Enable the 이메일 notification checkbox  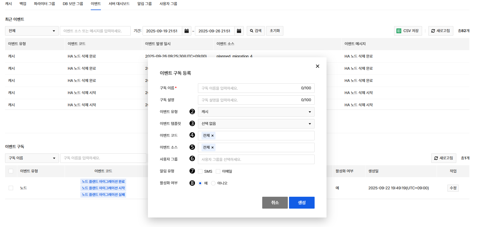click(x=218, y=172)
